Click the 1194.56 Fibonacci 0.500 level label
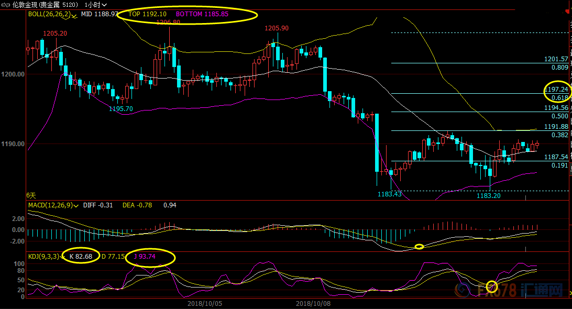The width and height of the screenshot is (572, 309). (556, 108)
